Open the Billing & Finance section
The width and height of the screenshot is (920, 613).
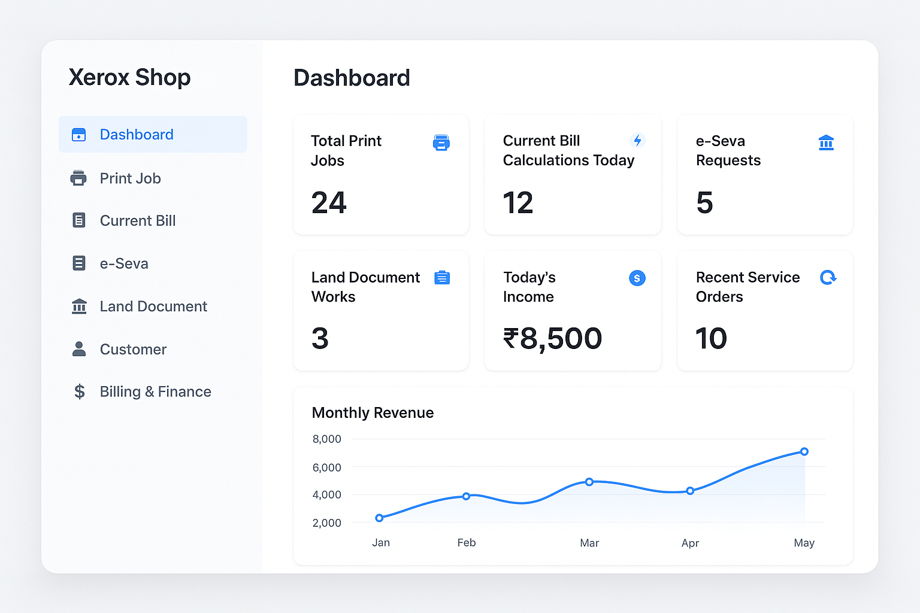tap(155, 392)
